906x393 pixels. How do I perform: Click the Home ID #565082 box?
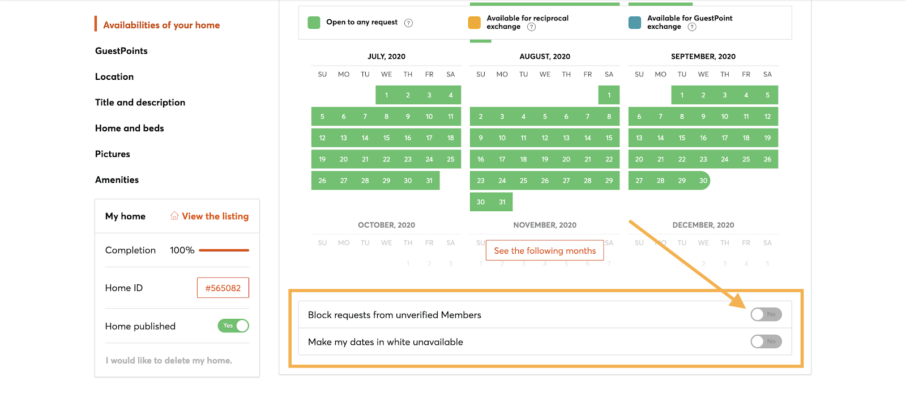[x=223, y=288]
